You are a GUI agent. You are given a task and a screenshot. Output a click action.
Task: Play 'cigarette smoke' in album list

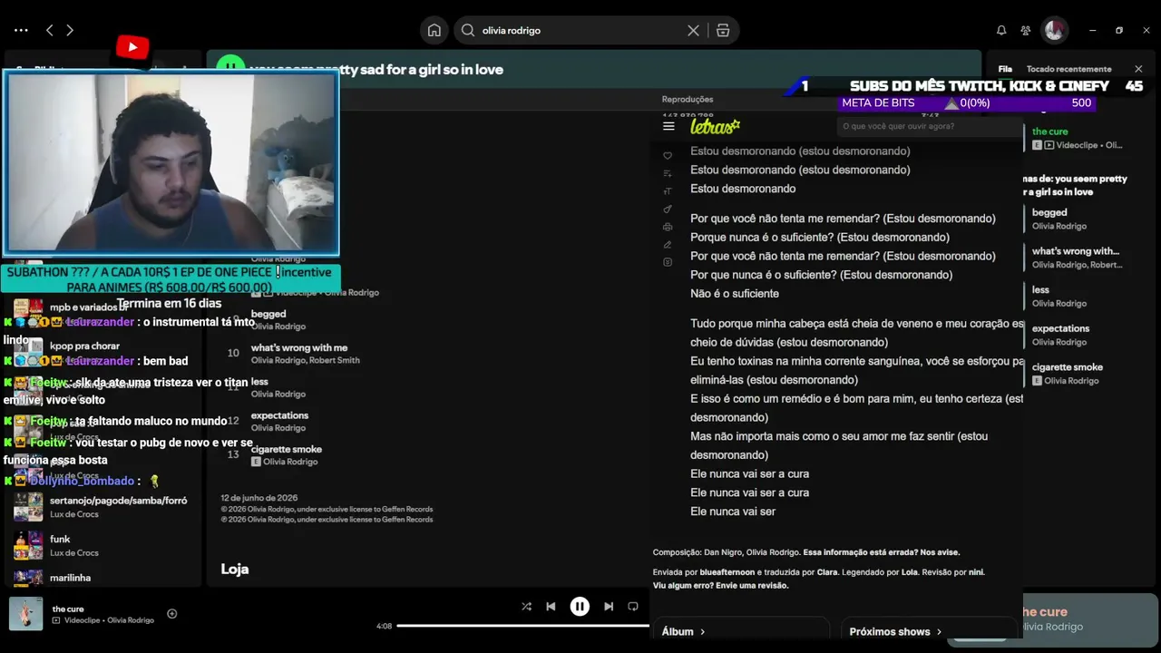point(287,449)
